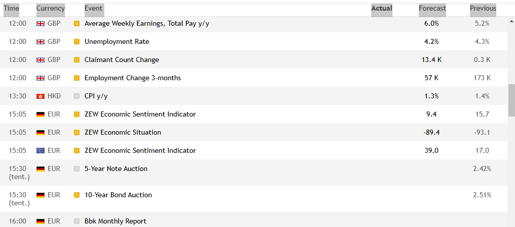Open the Bbk Monthly Report event
The height and width of the screenshot is (227, 515).
115,221
